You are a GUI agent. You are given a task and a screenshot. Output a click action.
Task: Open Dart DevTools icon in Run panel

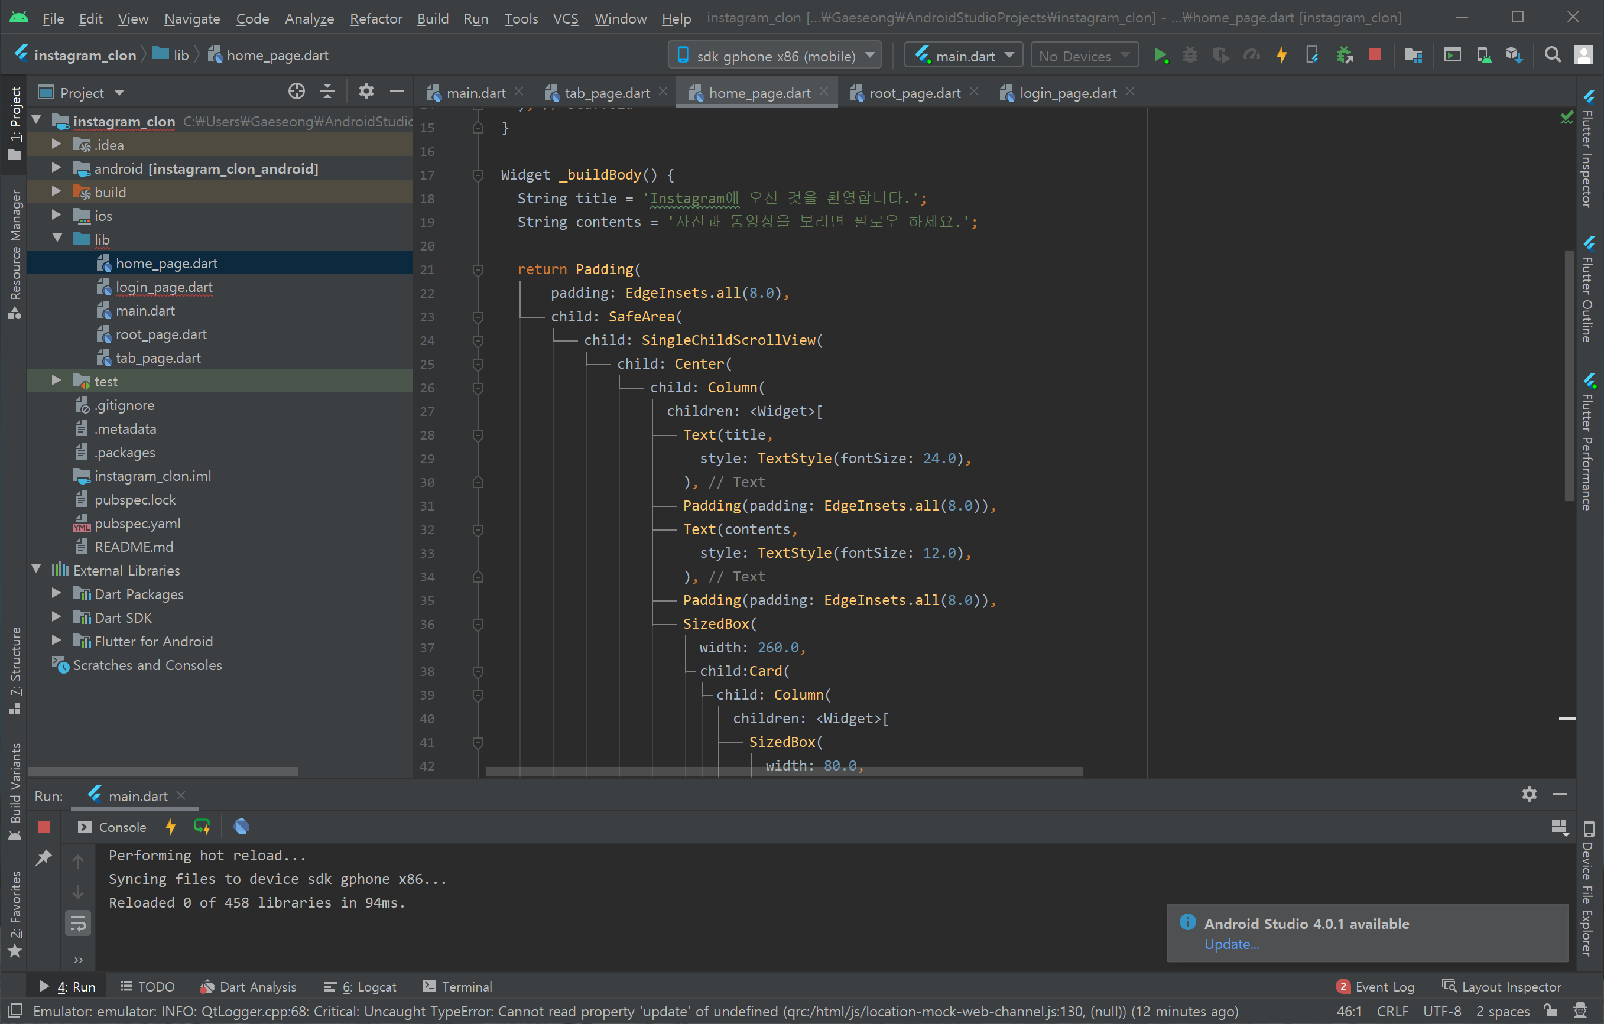pyautogui.click(x=241, y=827)
